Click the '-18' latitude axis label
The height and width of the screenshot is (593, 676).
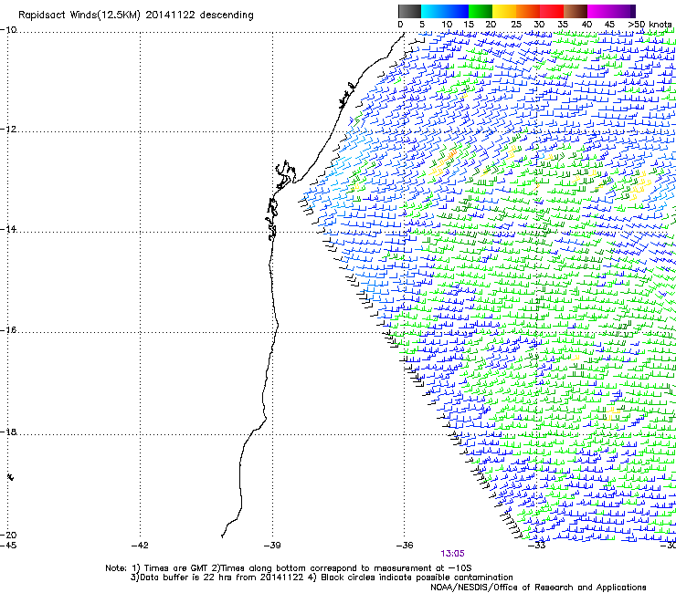8,432
